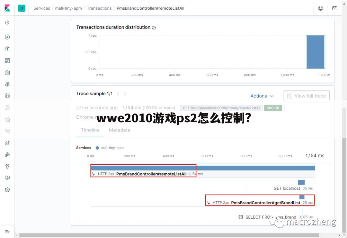Open SIEM shield-check icon in sidebar
Image resolution: width=347 pixels, height=238 pixels.
coord(7,143)
